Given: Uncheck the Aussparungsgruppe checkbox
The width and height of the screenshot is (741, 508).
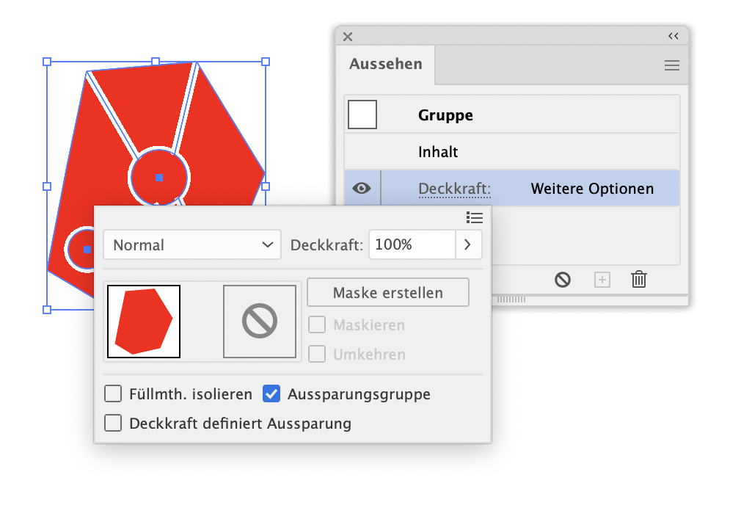Looking at the screenshot, I should (x=271, y=394).
